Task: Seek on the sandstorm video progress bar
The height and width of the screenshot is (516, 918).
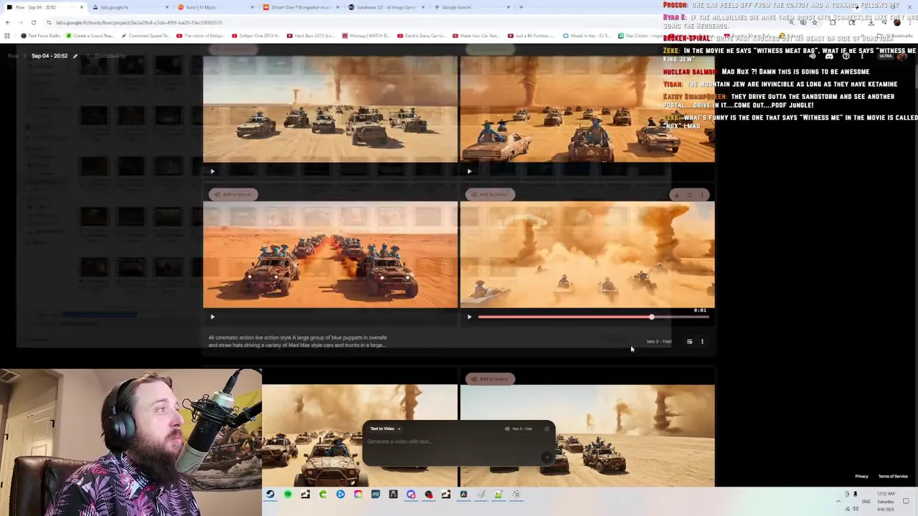Action: 593,317
